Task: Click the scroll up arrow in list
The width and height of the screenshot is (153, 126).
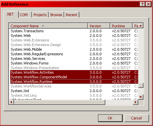Action: tap(141, 26)
